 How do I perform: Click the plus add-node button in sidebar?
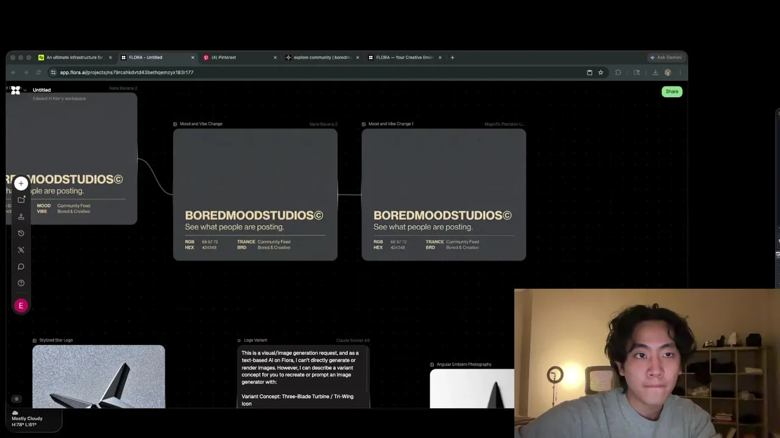21,183
